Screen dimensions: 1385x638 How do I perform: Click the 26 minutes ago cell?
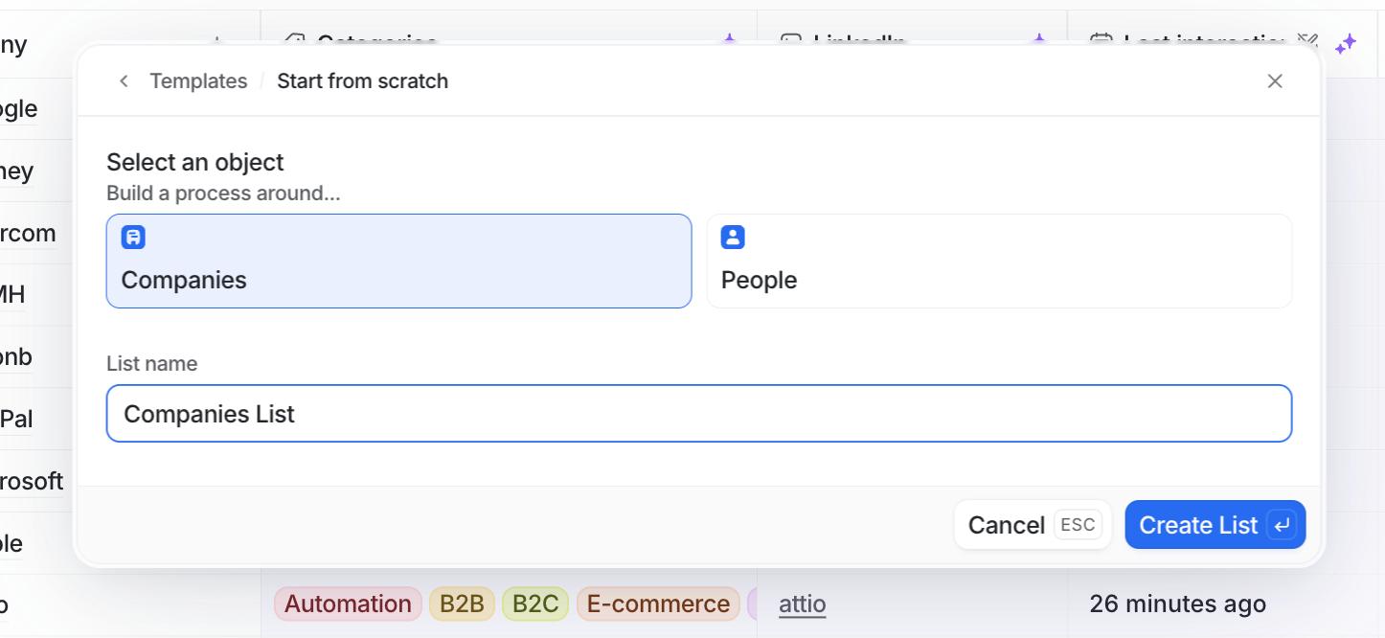point(1177,604)
